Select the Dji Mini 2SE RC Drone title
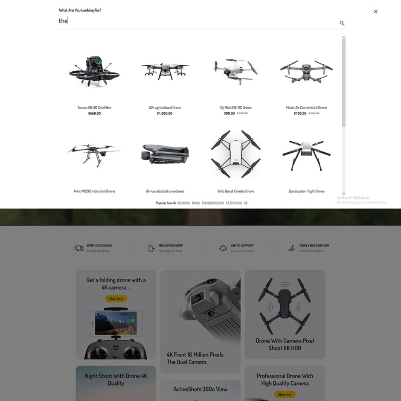 pyautogui.click(x=236, y=108)
